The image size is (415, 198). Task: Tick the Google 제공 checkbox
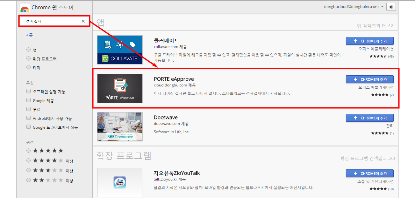tap(29, 100)
